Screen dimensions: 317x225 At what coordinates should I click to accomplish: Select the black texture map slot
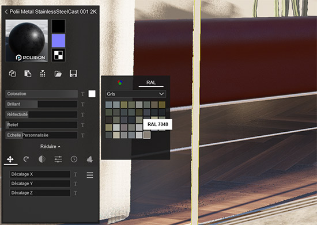pyautogui.click(x=58, y=26)
